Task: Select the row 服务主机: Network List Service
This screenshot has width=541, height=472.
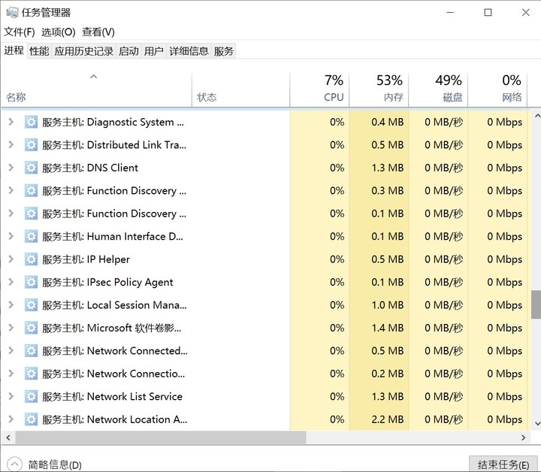Action: click(264, 396)
